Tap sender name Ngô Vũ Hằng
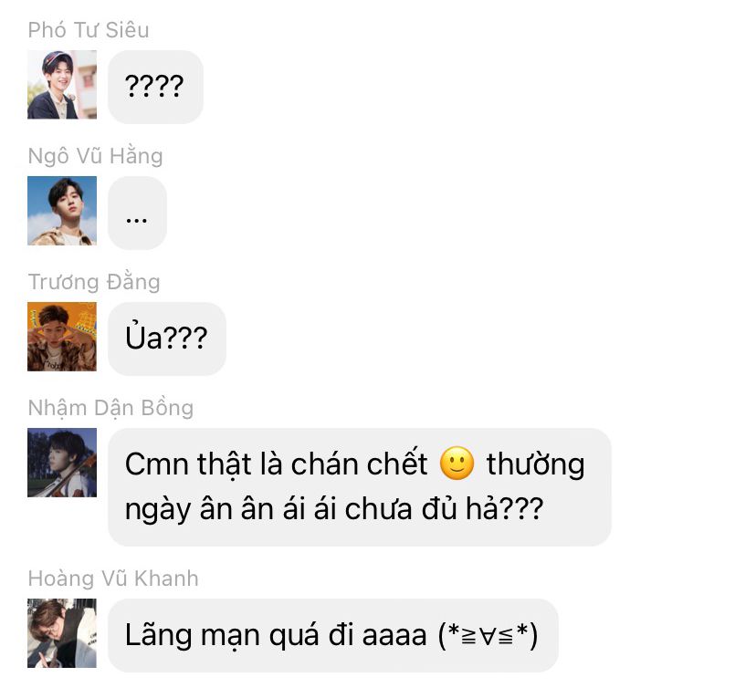756x688 pixels. tap(96, 156)
